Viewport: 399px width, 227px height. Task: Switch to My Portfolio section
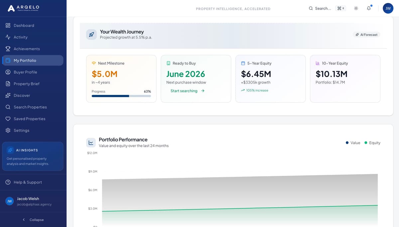[x=25, y=60]
